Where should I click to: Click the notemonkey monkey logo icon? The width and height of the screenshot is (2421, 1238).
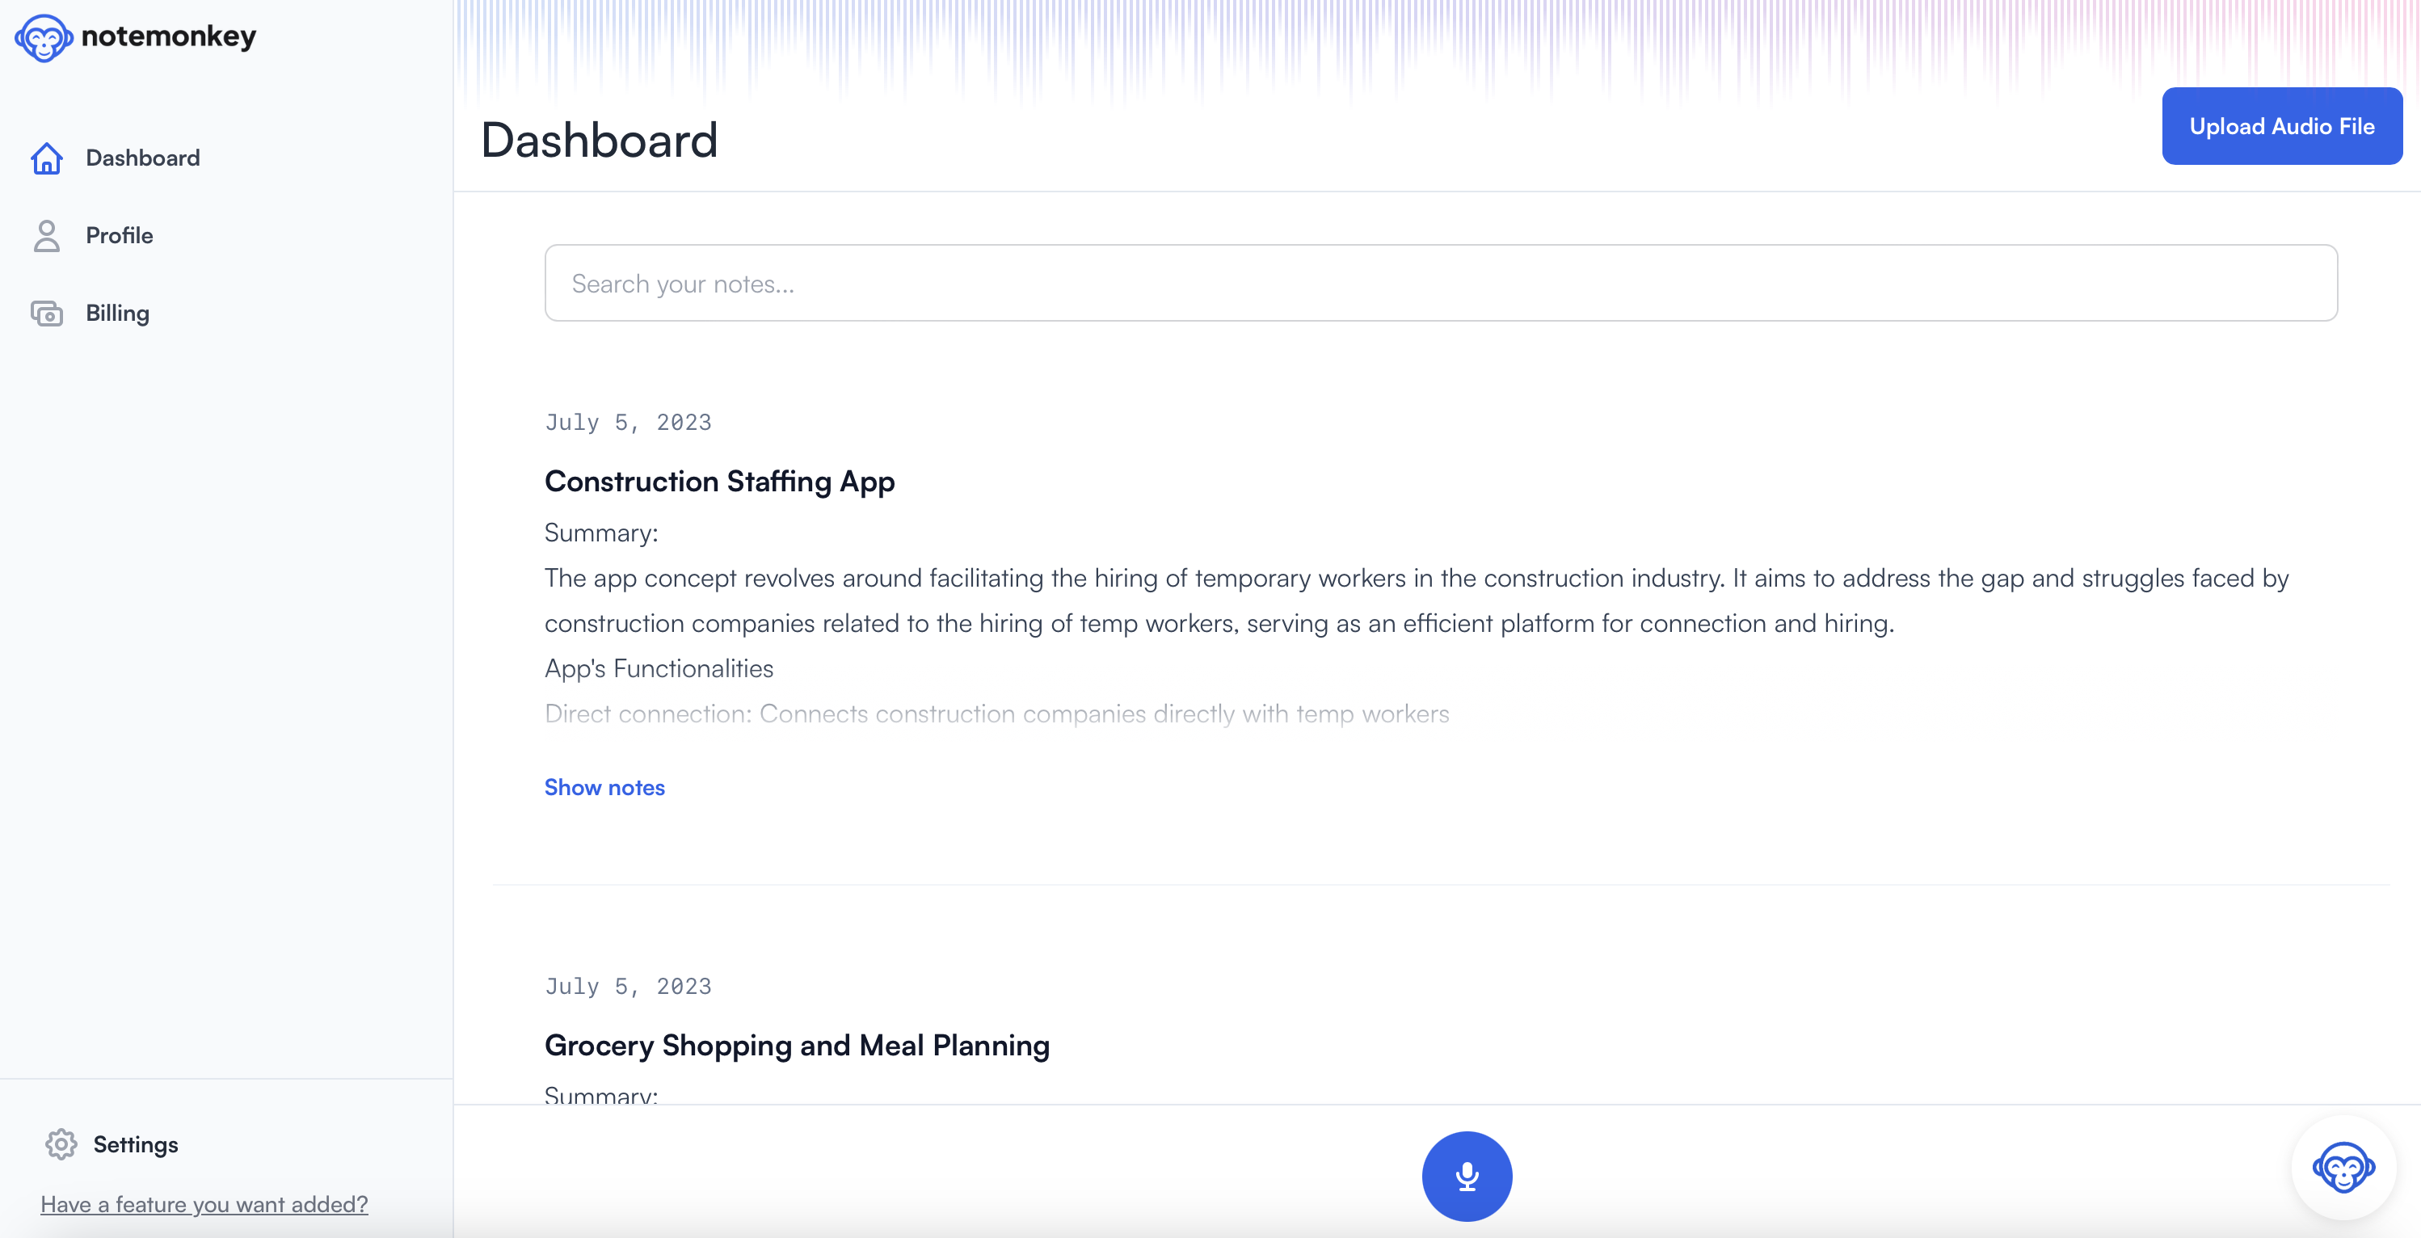(x=44, y=38)
